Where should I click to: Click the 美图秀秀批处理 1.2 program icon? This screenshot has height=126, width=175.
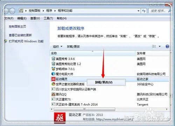(x=53, y=64)
